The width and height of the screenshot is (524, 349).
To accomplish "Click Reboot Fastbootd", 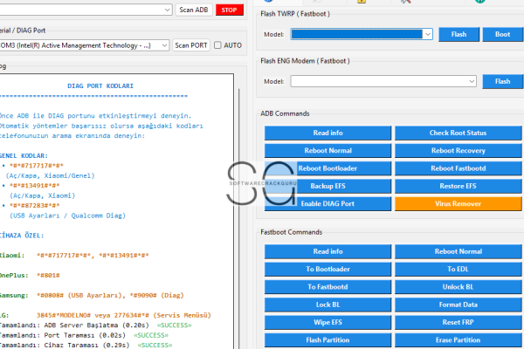I will click(458, 168).
